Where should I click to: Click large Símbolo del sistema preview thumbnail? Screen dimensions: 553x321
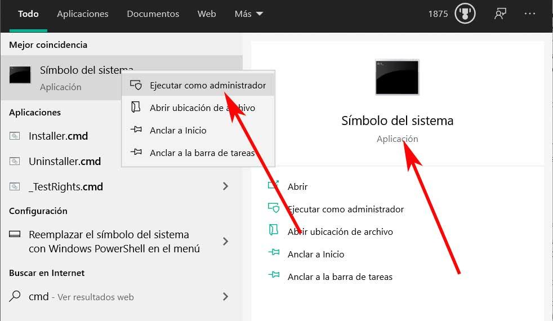(x=397, y=77)
